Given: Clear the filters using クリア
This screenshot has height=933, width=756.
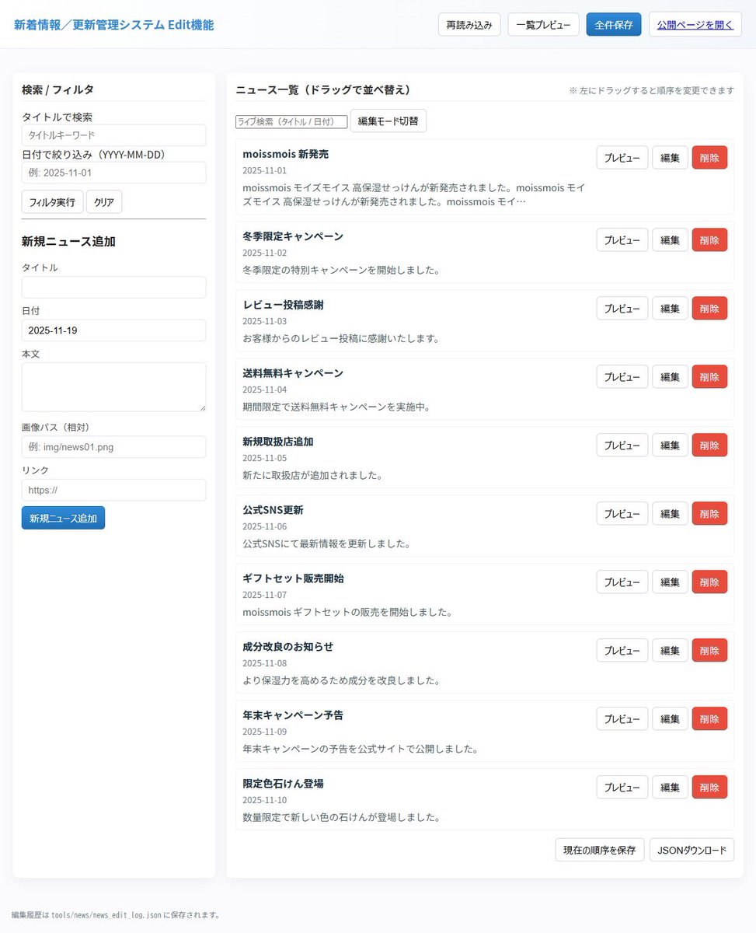Looking at the screenshot, I should pos(103,201).
